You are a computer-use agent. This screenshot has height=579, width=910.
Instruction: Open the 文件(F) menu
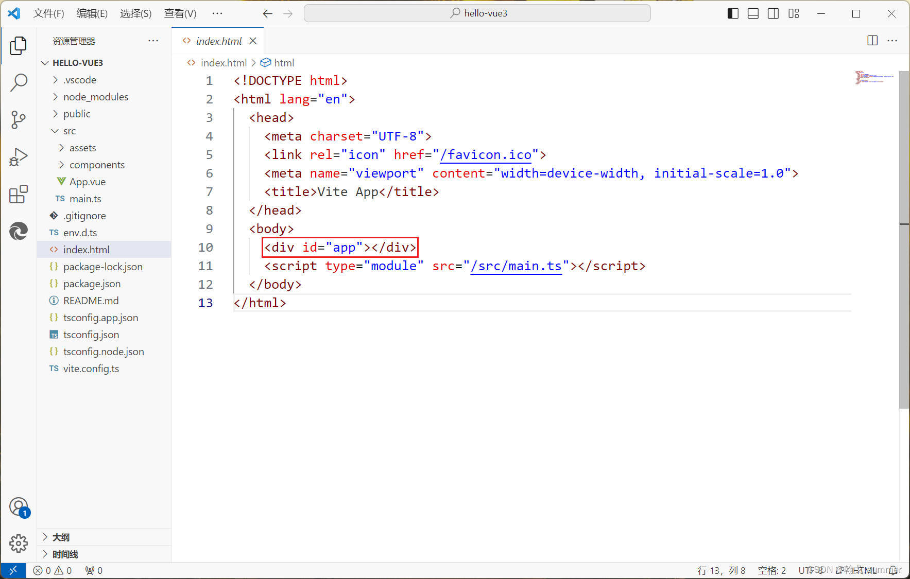(48, 13)
